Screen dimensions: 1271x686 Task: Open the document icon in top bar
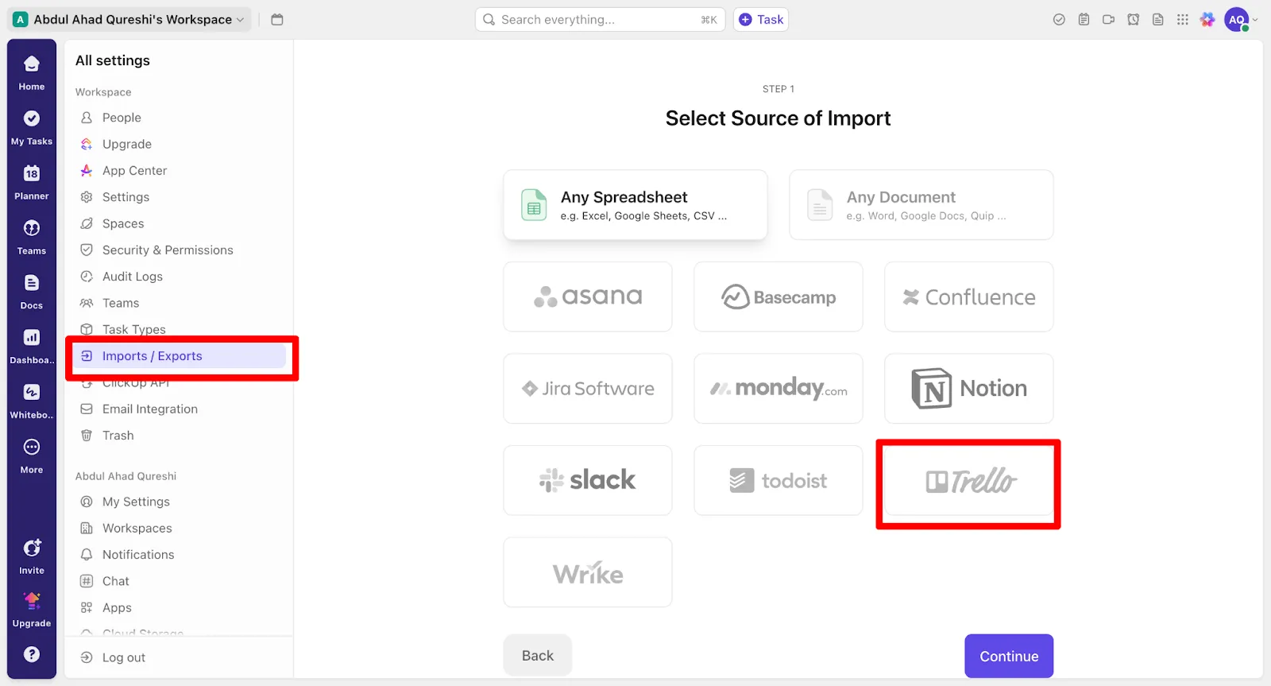pyautogui.click(x=1158, y=19)
